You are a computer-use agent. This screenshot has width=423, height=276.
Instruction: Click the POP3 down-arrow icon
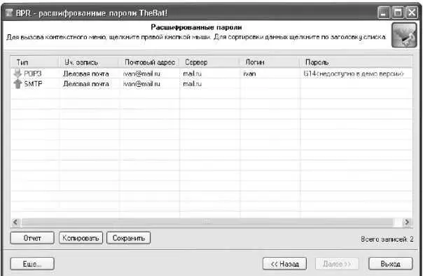[x=18, y=74]
